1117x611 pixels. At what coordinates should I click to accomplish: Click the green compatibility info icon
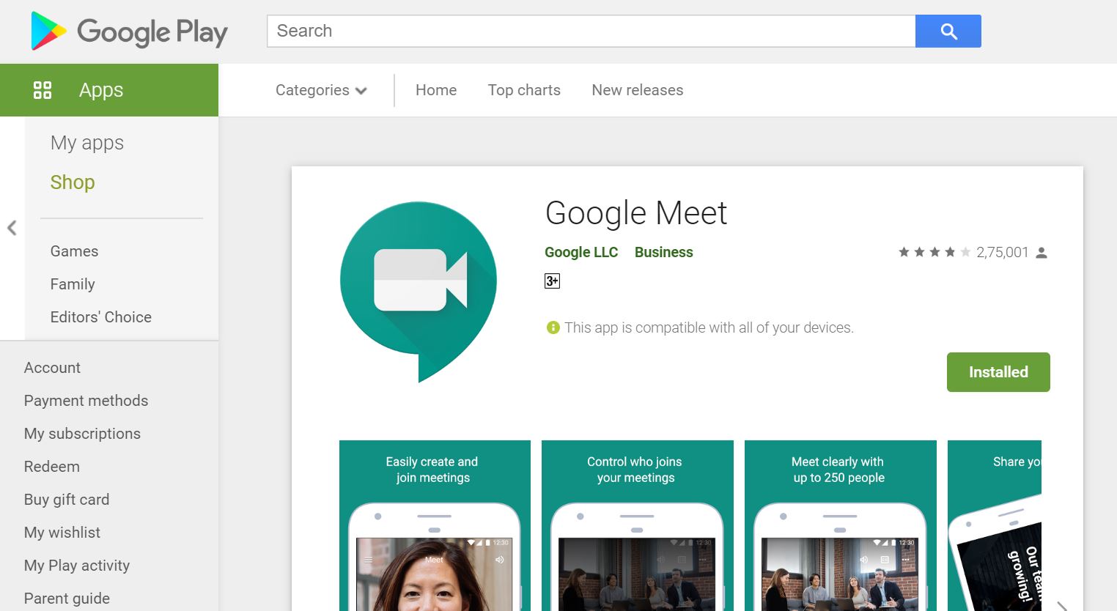point(553,327)
